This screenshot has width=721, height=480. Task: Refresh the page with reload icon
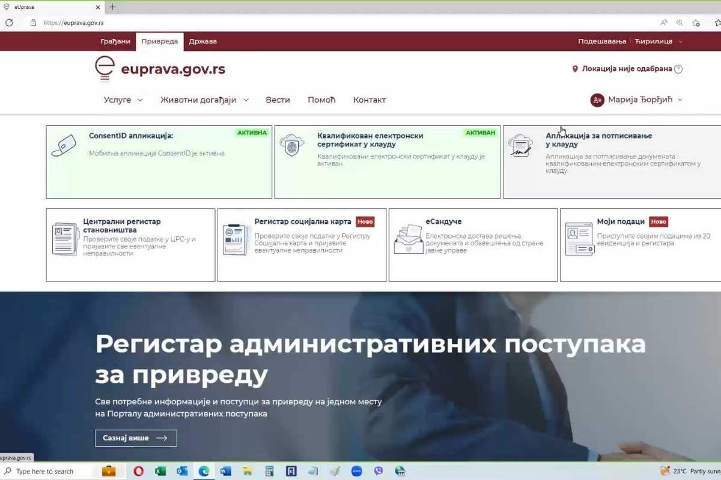(x=10, y=23)
